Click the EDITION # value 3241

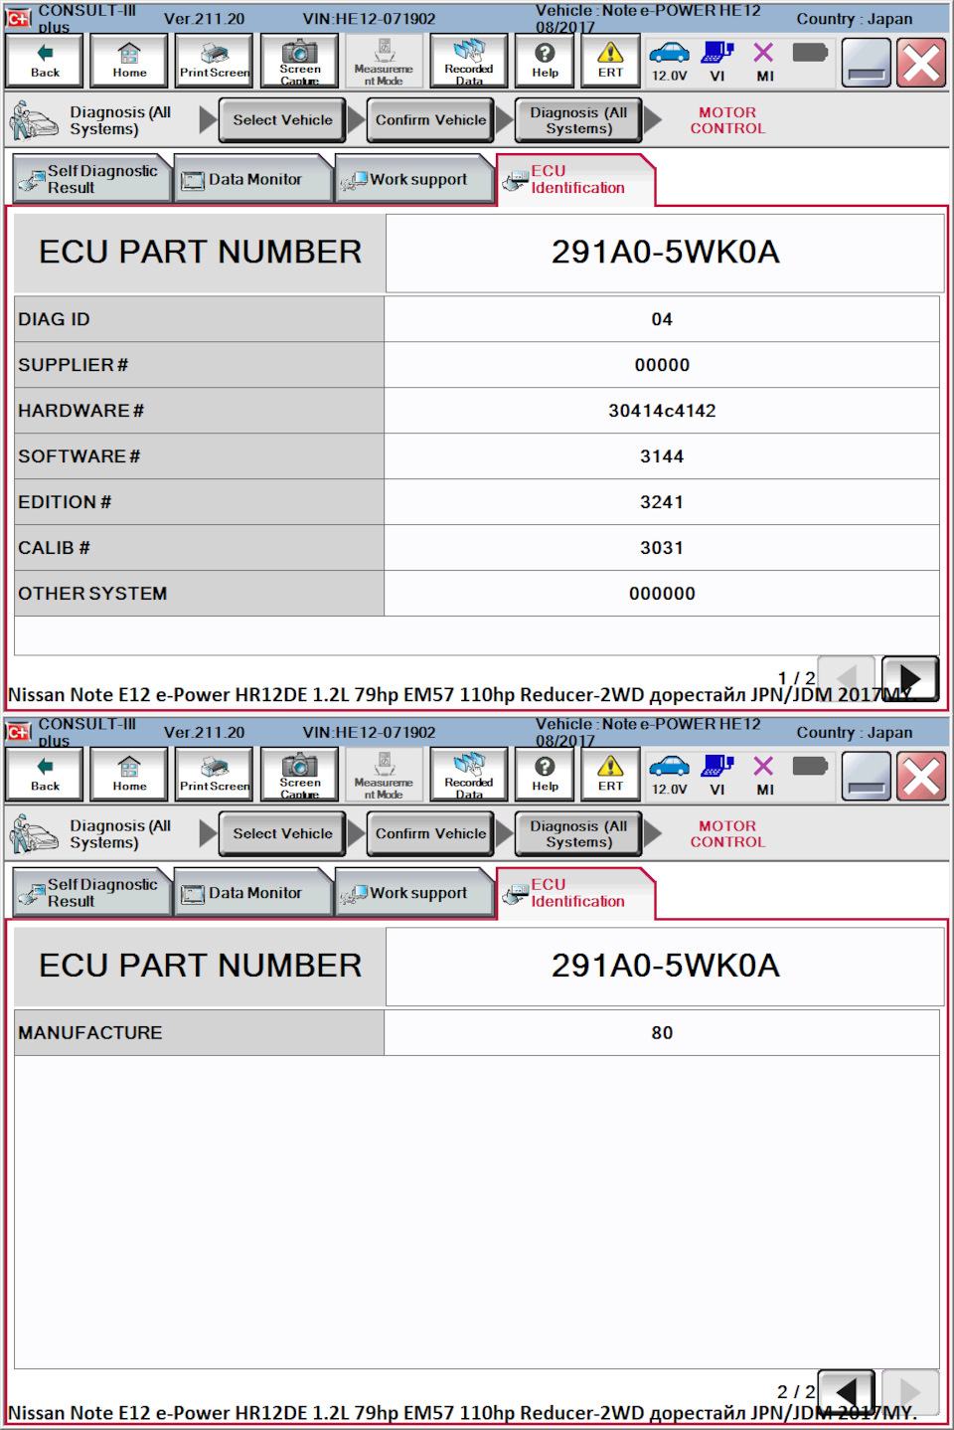(x=662, y=502)
